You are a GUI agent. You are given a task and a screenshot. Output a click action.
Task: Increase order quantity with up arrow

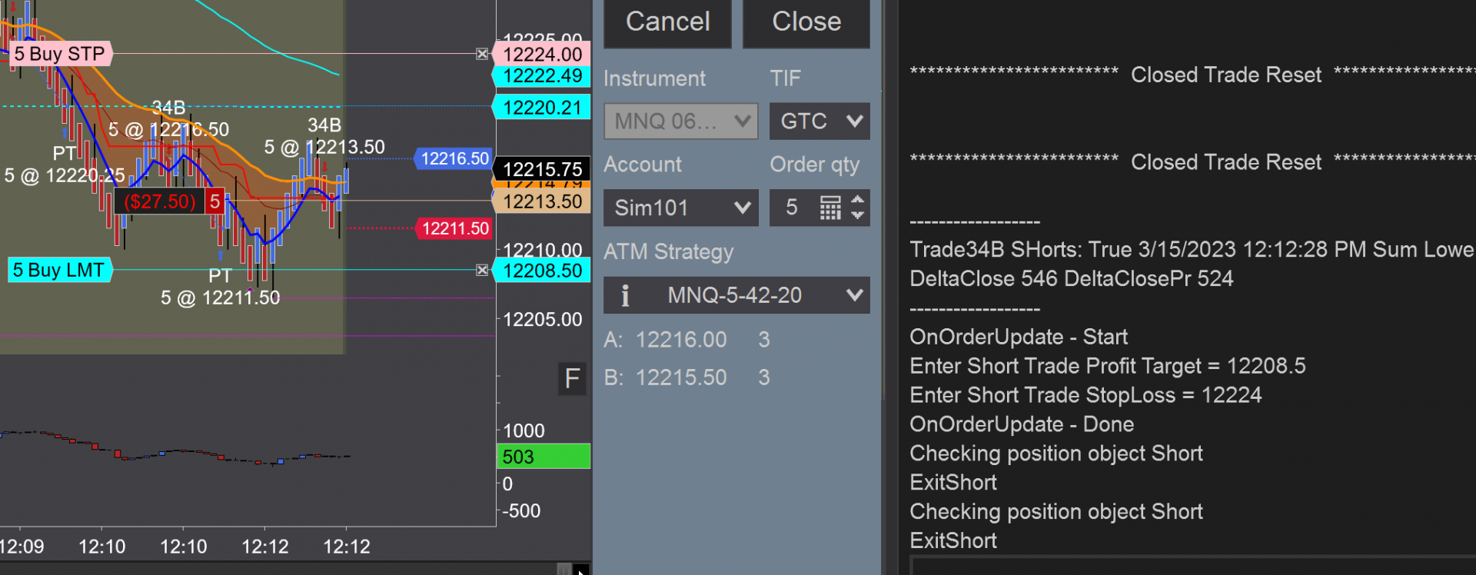coord(858,200)
